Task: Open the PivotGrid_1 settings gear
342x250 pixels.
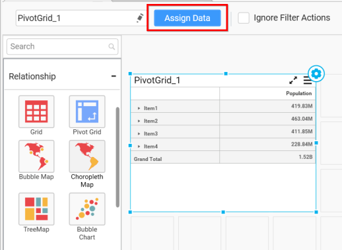Action: click(x=316, y=74)
